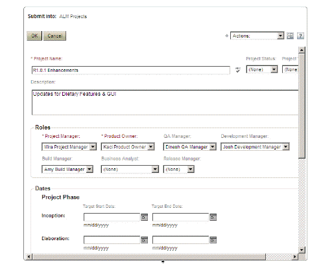Open the Business Analyst dropdown

click(x=130, y=170)
